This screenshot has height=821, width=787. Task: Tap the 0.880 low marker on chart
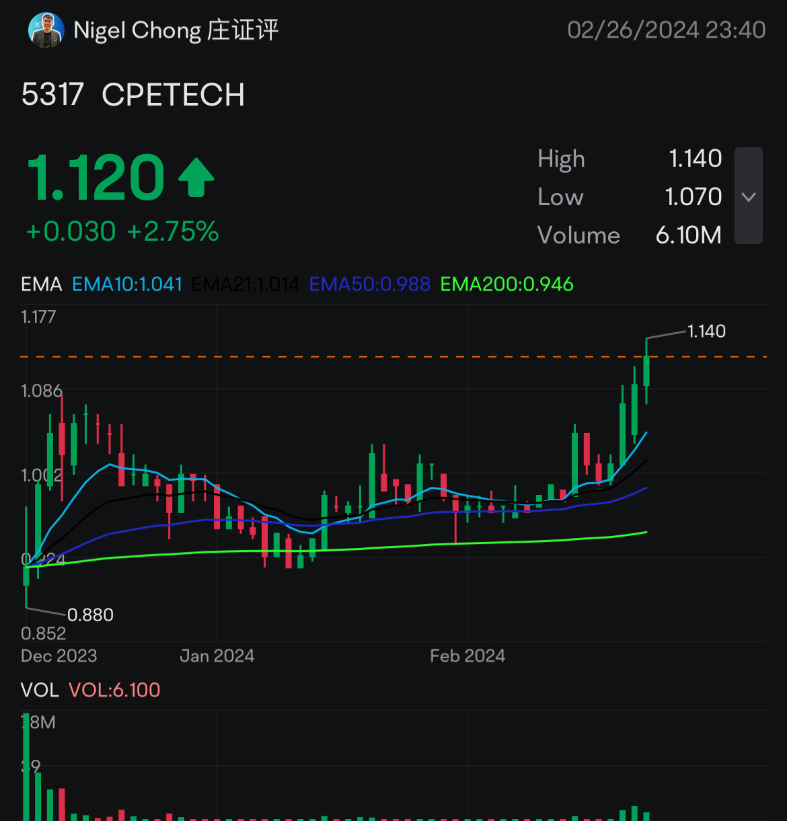point(90,615)
